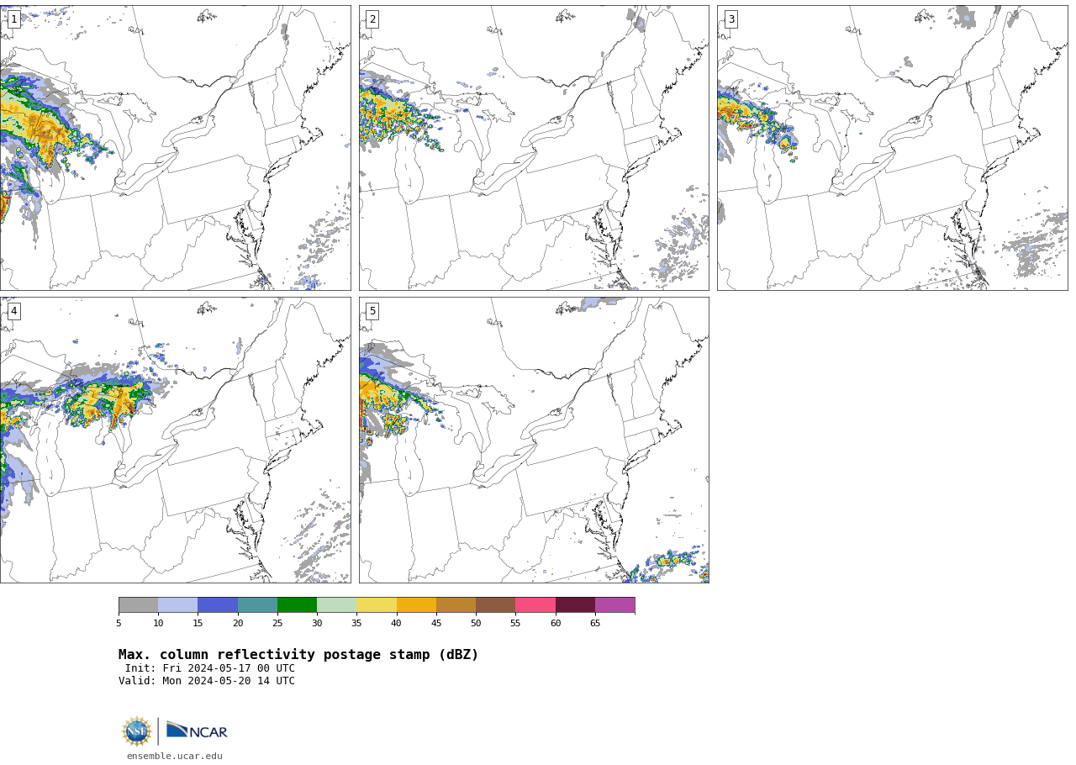Click the 65 tick label on colorbar

tap(595, 624)
